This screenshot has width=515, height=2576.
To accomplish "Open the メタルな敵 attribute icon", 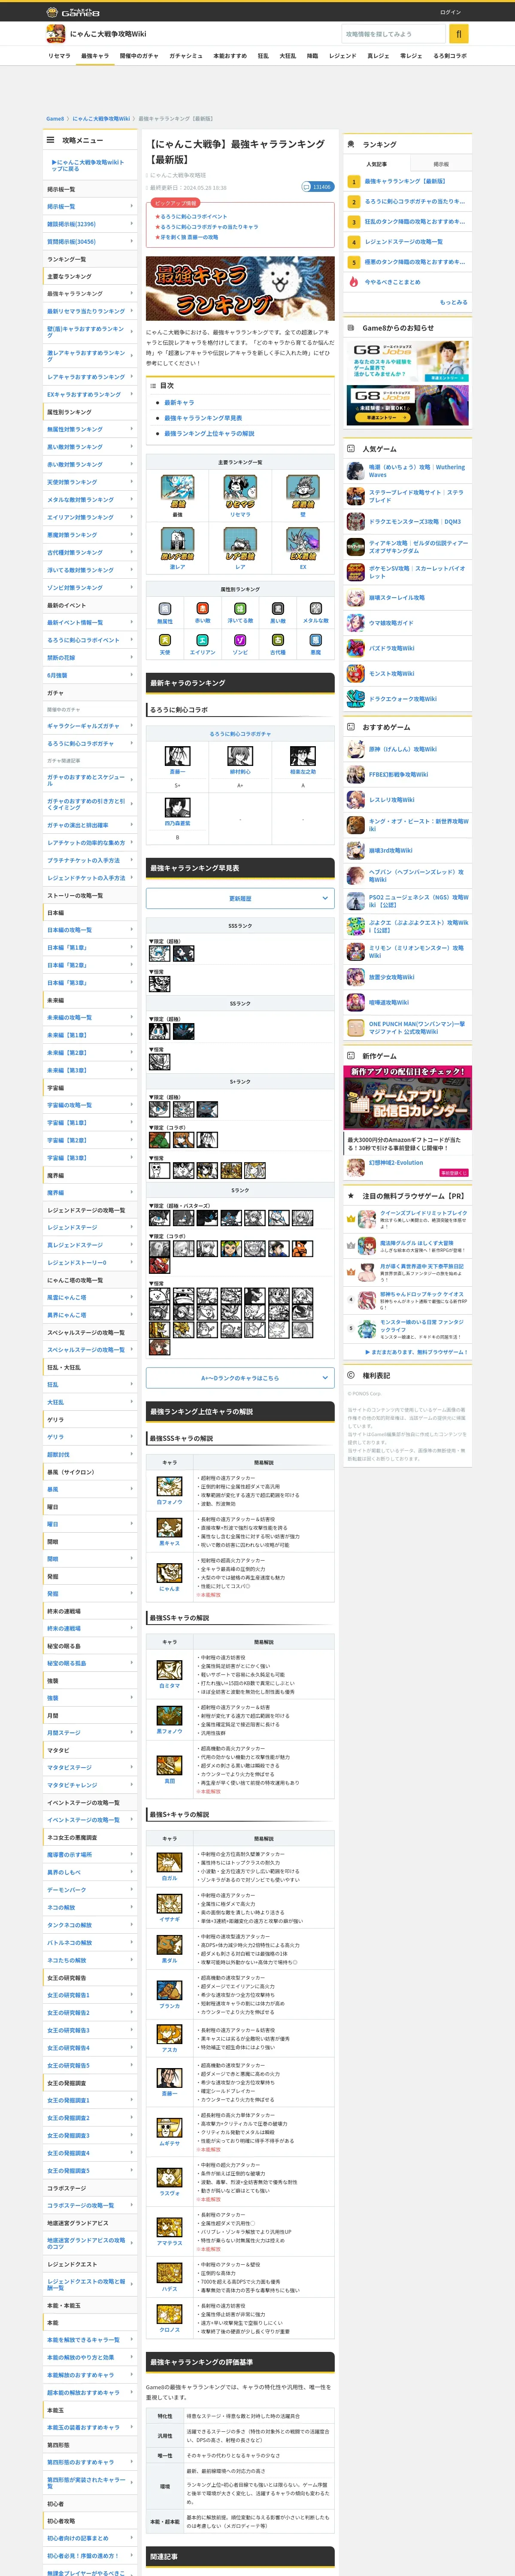I will click(x=316, y=608).
